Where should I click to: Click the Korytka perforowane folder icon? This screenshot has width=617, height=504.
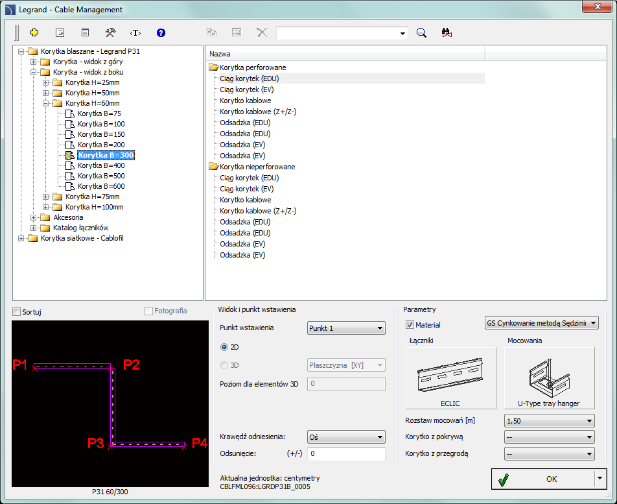214,67
